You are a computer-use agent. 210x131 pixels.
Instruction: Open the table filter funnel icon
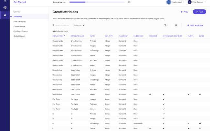[x=165, y=25]
